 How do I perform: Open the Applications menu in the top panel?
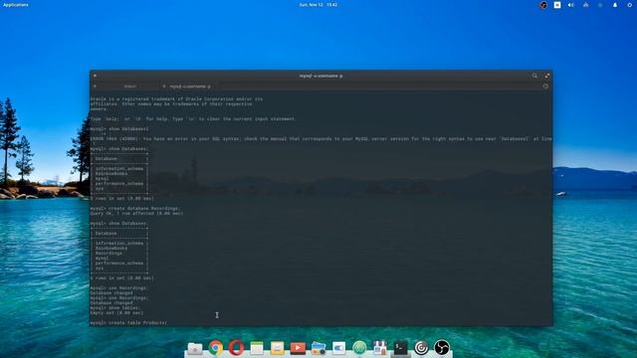[x=16, y=5]
